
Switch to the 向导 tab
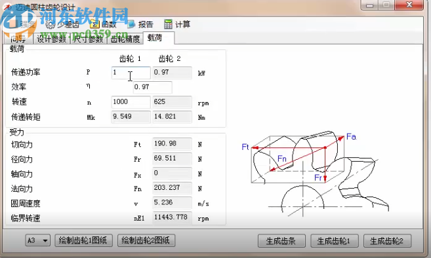tap(18, 39)
